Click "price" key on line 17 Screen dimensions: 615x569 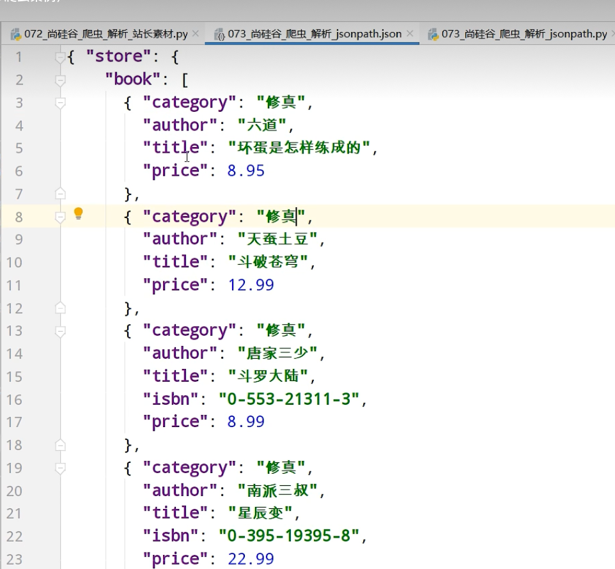click(x=175, y=423)
